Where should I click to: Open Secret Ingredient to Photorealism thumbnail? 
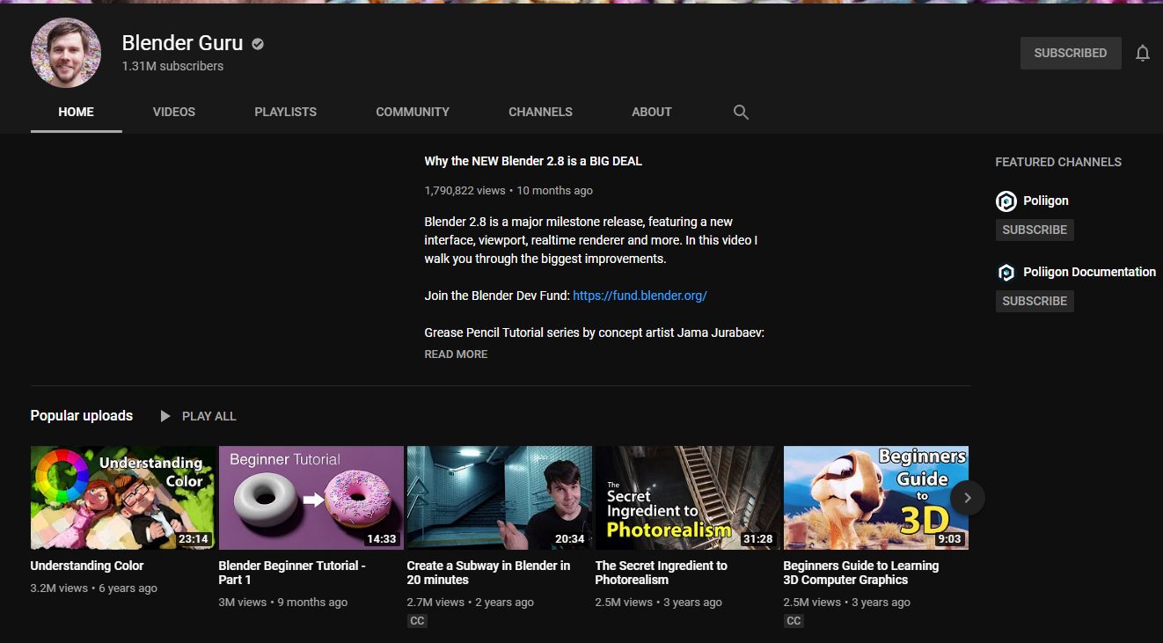coord(688,498)
